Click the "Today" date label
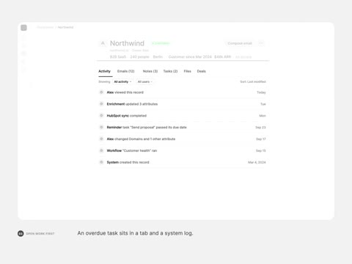The height and width of the screenshot is (264, 352). pos(261,92)
